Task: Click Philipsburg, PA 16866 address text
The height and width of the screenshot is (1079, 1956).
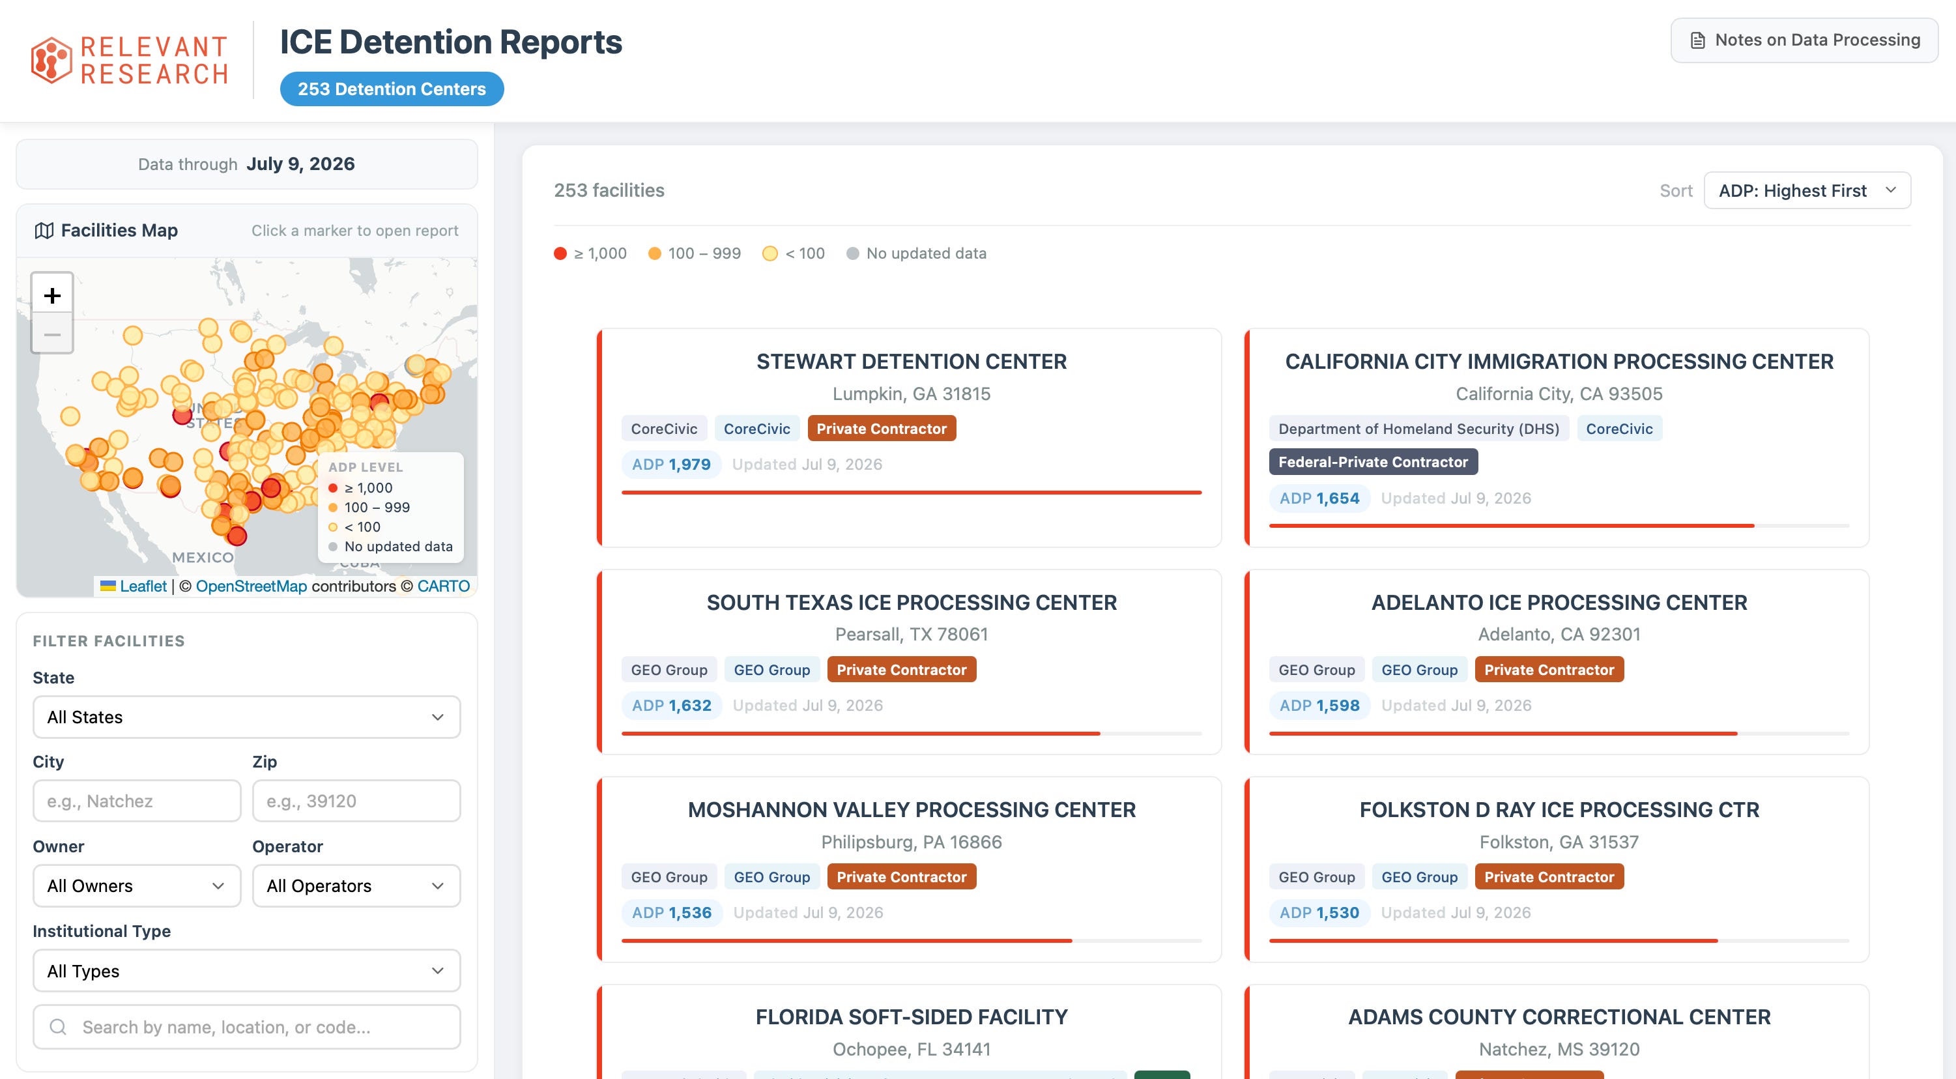Action: 911,841
